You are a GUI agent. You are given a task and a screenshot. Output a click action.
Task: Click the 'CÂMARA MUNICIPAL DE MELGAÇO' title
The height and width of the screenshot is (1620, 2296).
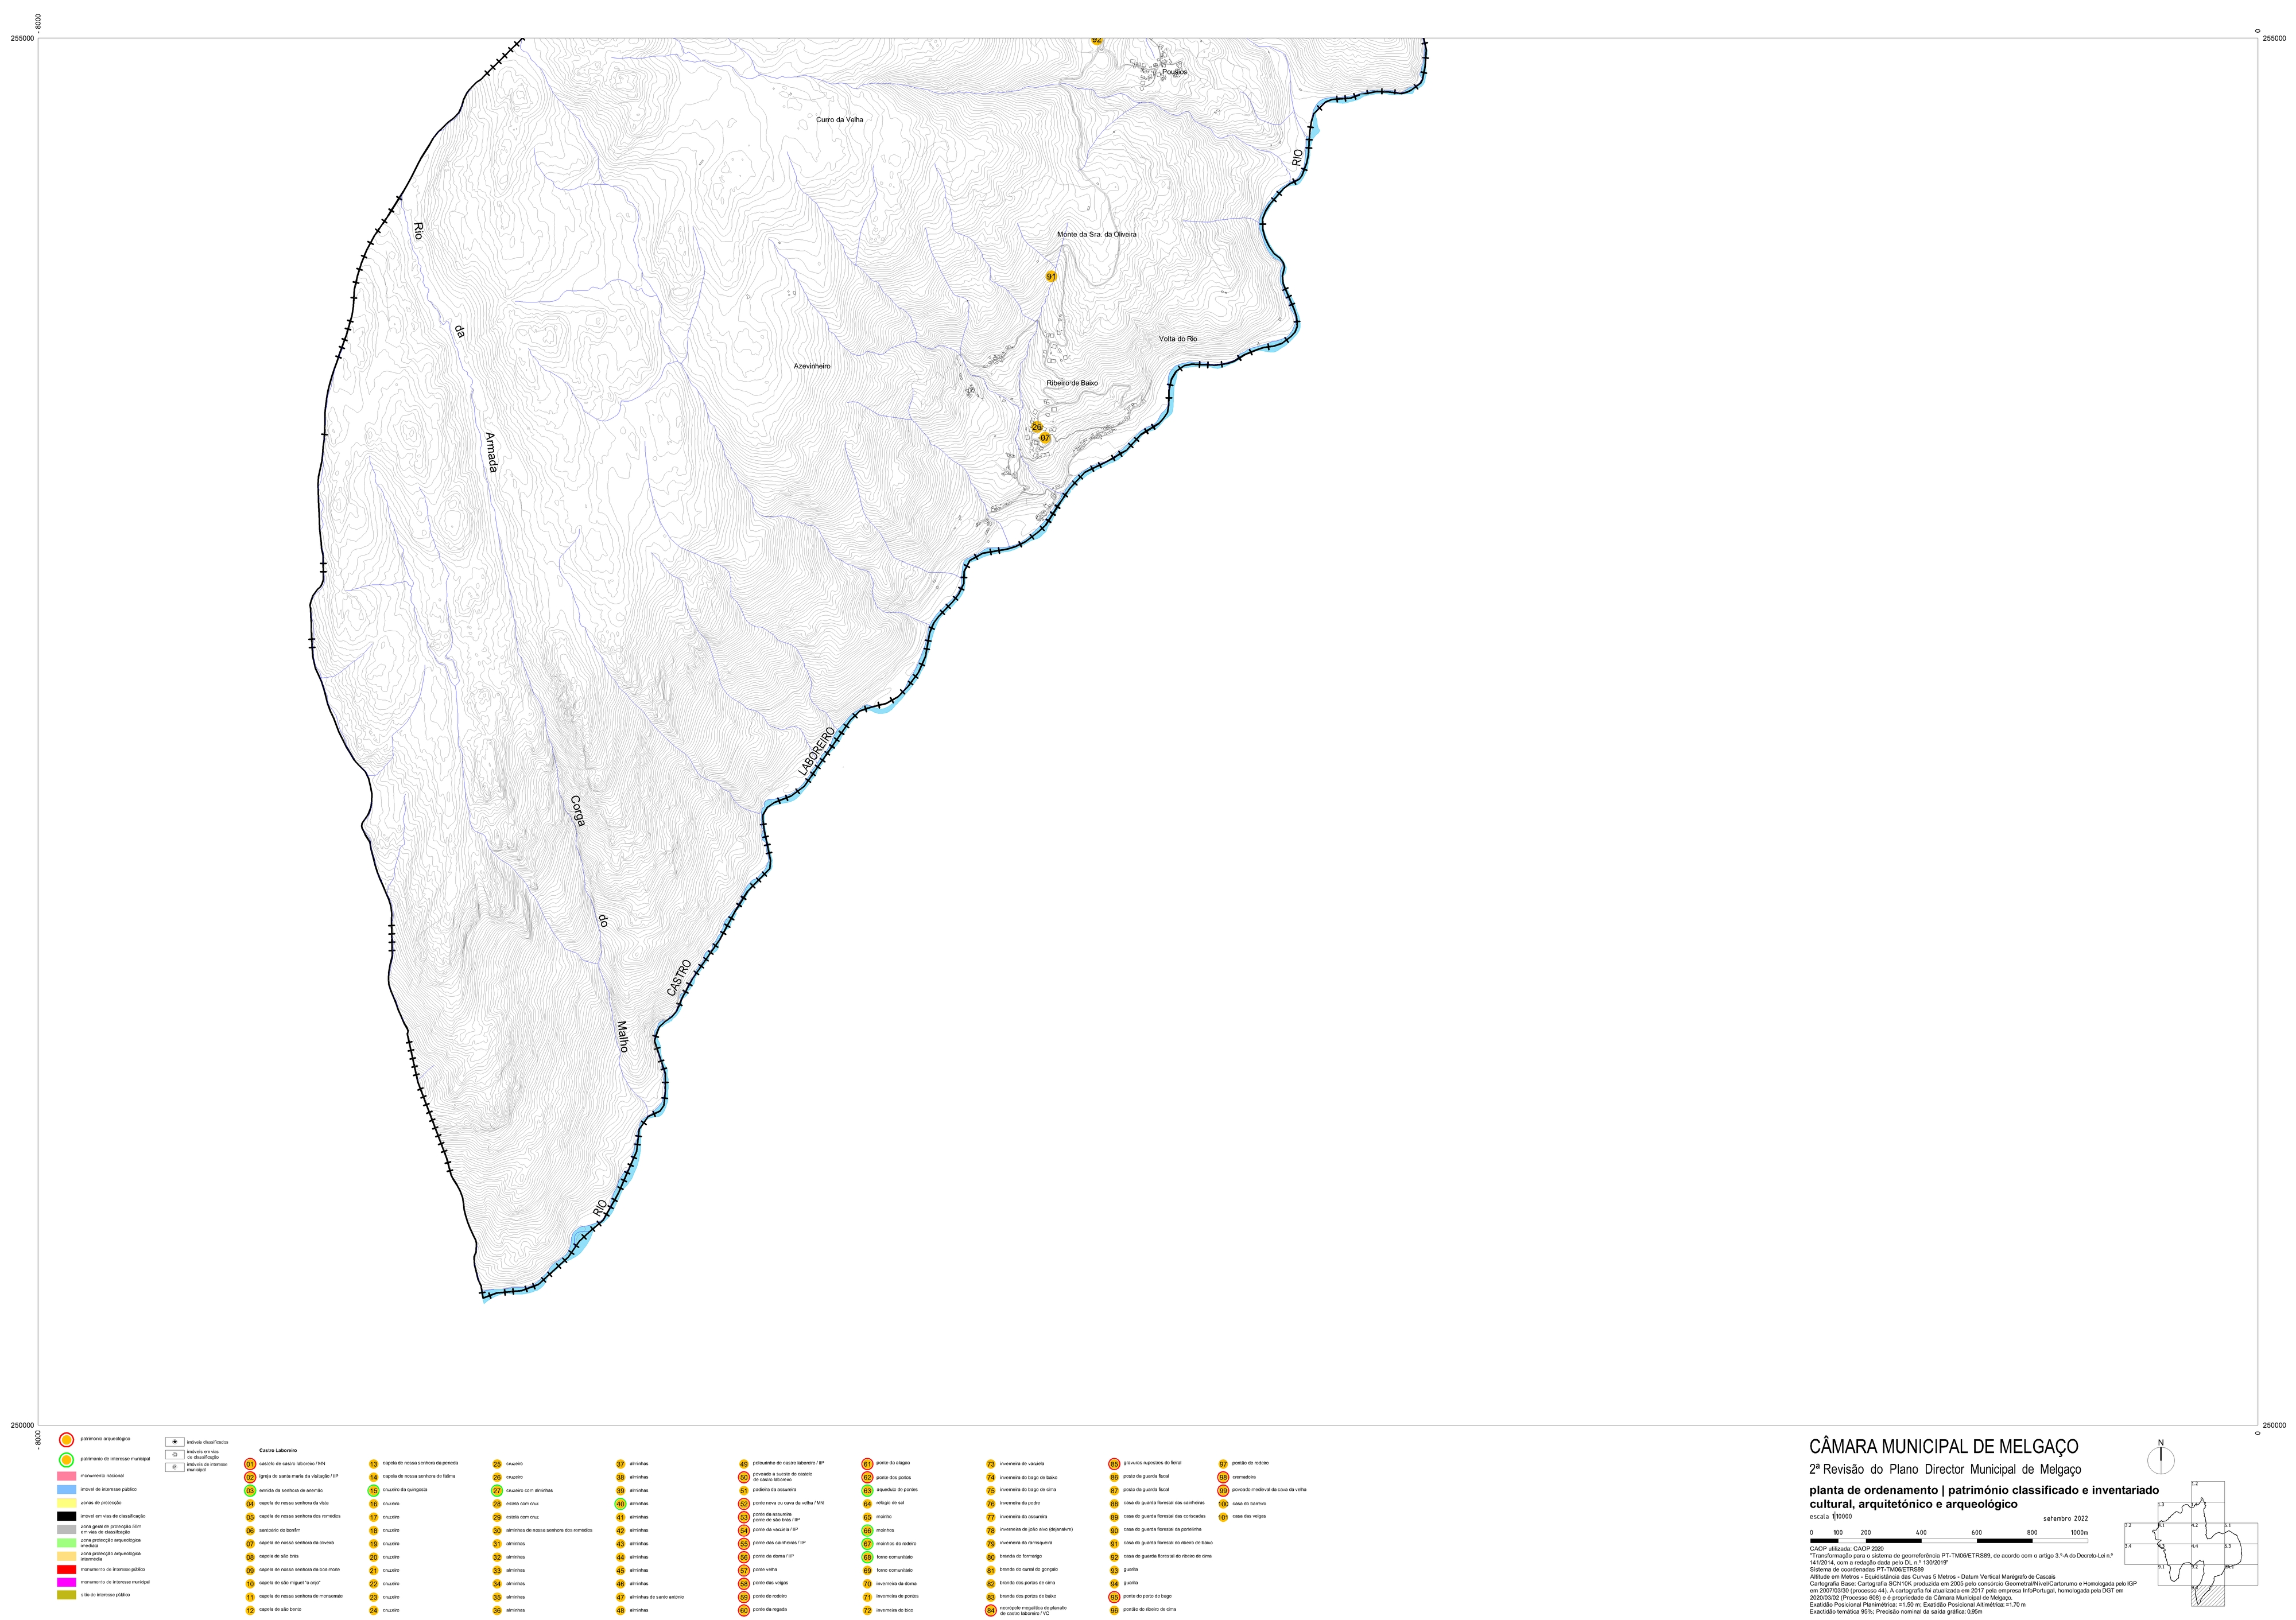[1944, 1447]
